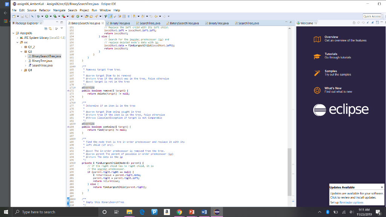The height and width of the screenshot is (217, 386).
Task: Open What's New on Welcome page
Action: (x=333, y=90)
